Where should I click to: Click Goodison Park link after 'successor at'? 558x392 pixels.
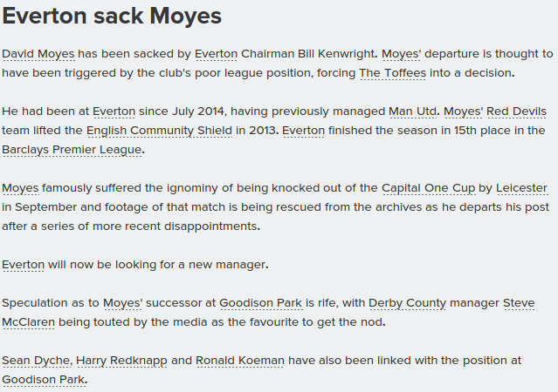tap(260, 303)
